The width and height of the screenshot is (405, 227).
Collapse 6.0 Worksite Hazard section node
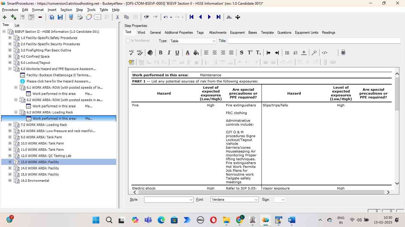(x=10, y=69)
